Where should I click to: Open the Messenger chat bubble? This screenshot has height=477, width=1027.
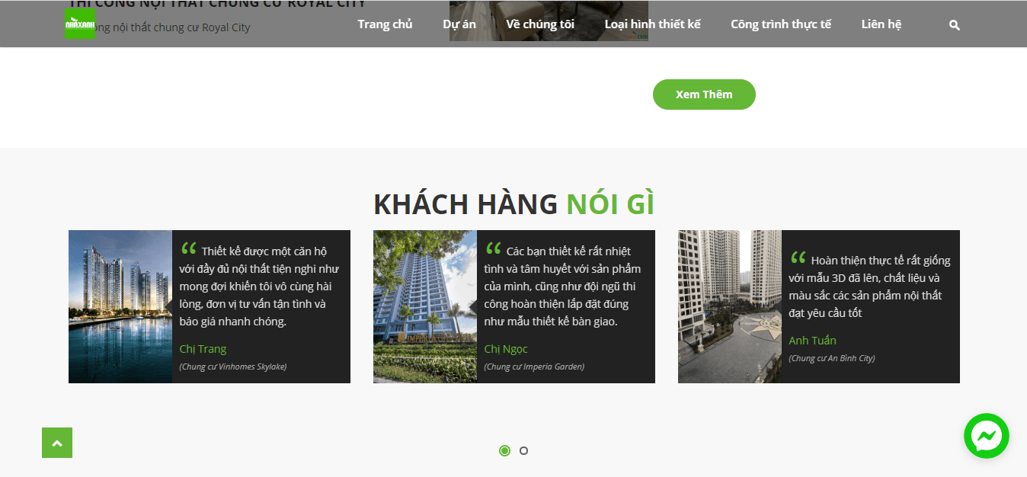point(987,436)
